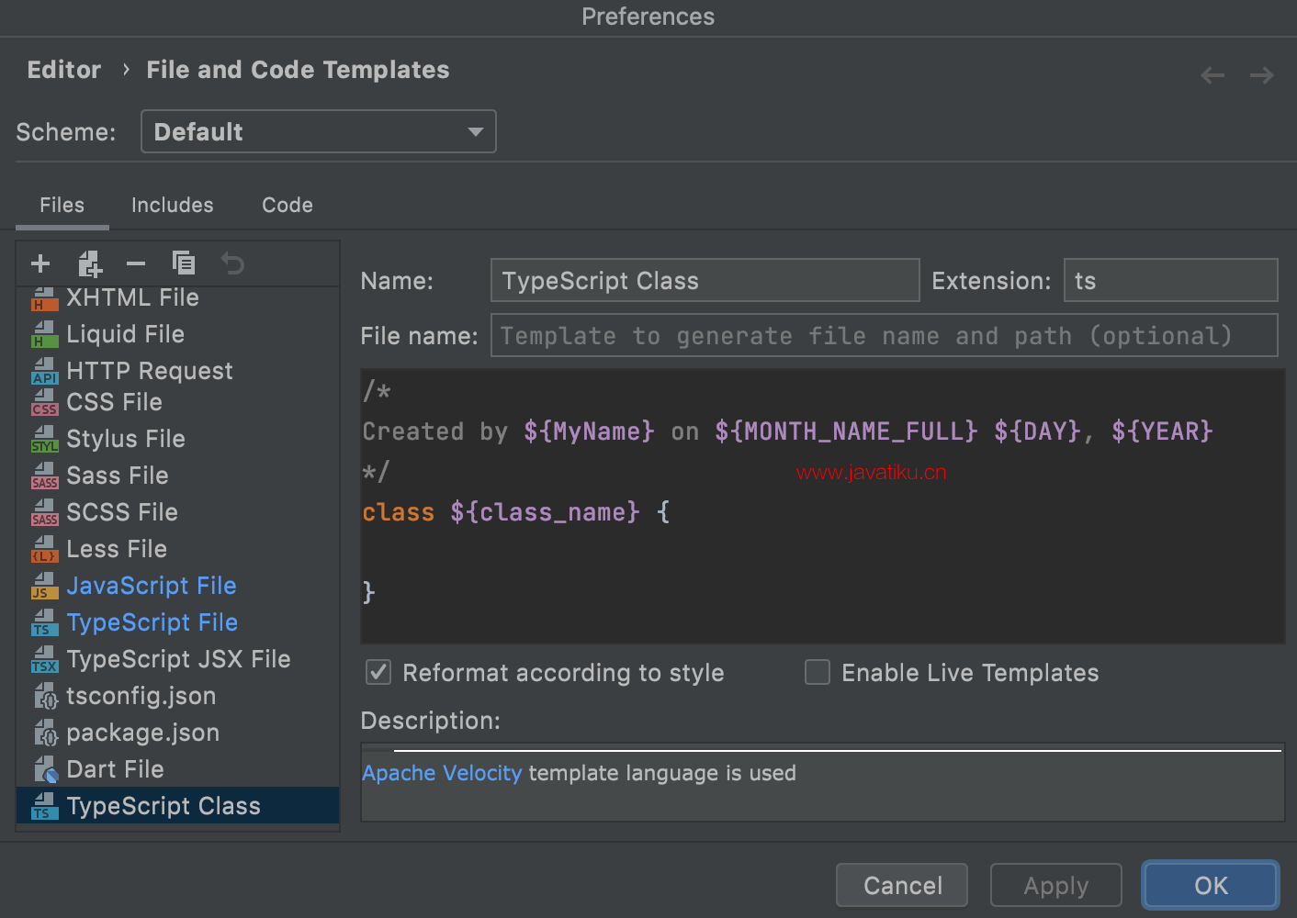Click the SCSS File icon
Viewport: 1297px width, 918px height.
44,513
